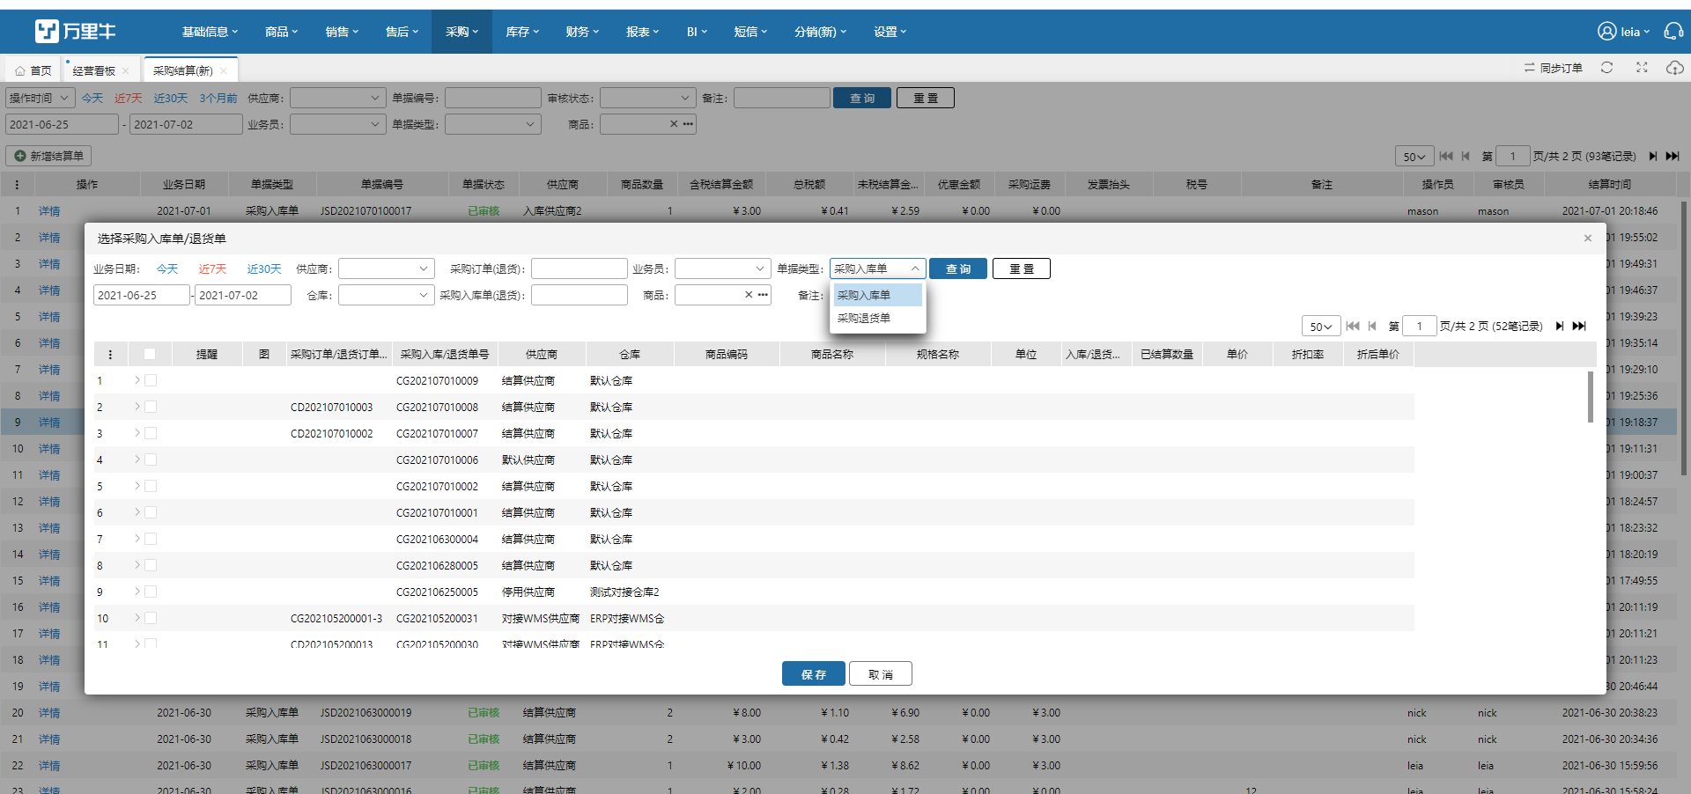This screenshot has width=1691, height=794.
Task: Go to next page in dialog pager
Action: click(1559, 326)
